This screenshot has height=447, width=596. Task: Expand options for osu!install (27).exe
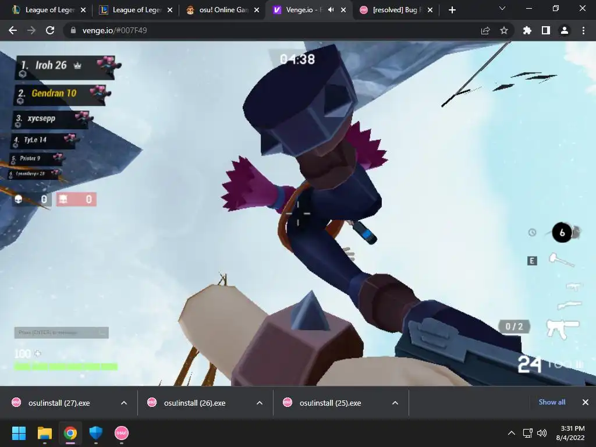tap(124, 403)
